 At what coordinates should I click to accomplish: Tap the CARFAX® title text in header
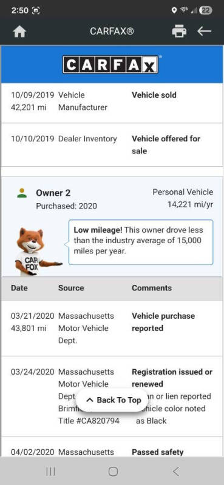[x=112, y=32]
